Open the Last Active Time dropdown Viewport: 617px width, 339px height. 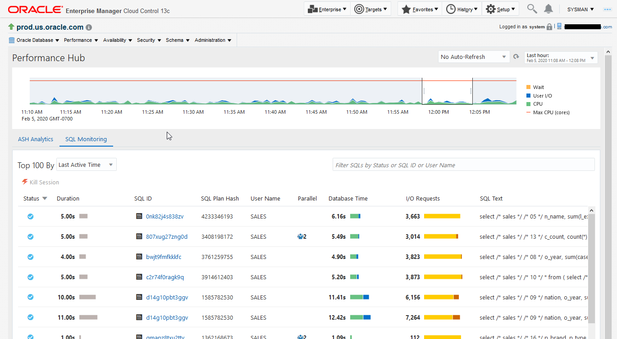pyautogui.click(x=87, y=165)
